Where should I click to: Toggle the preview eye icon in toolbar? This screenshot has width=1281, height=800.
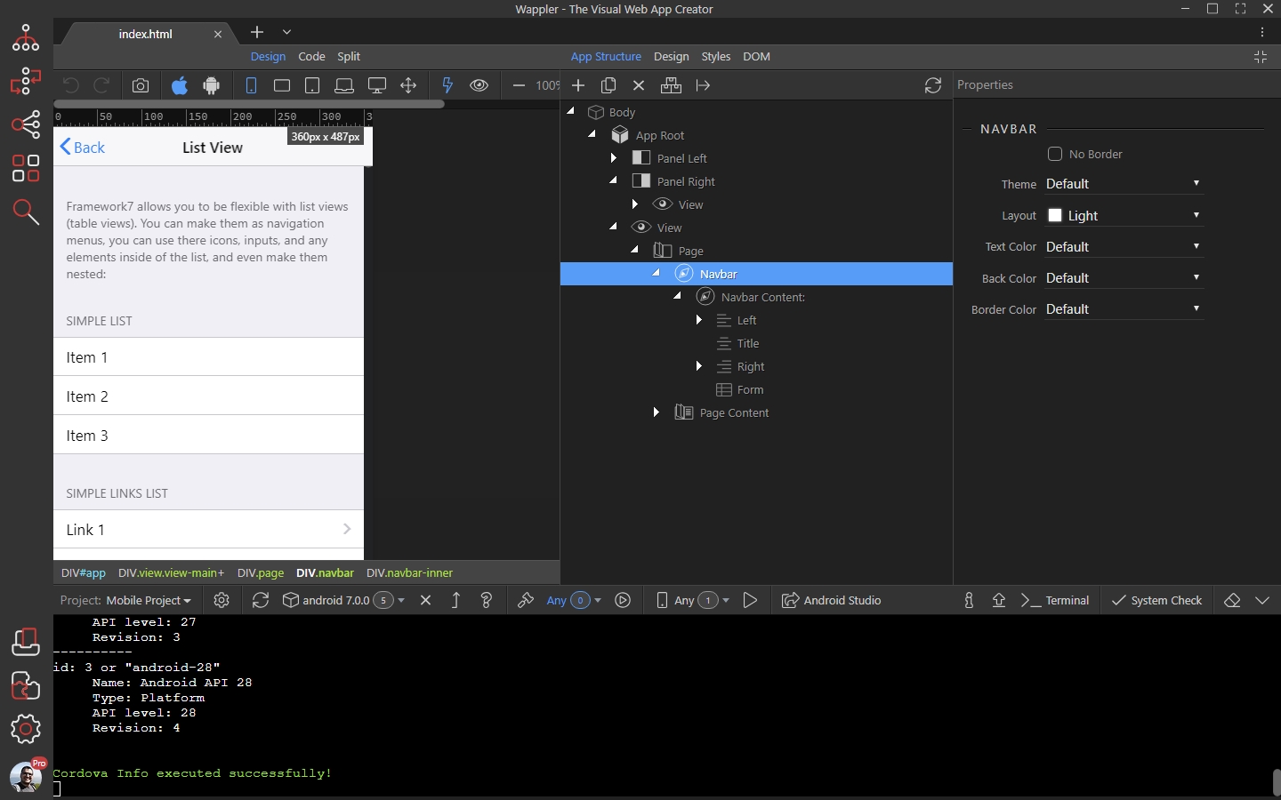[x=479, y=85]
